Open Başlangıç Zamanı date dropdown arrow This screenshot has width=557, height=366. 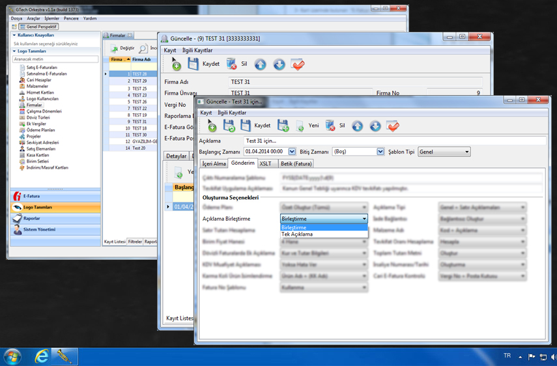[x=292, y=152]
